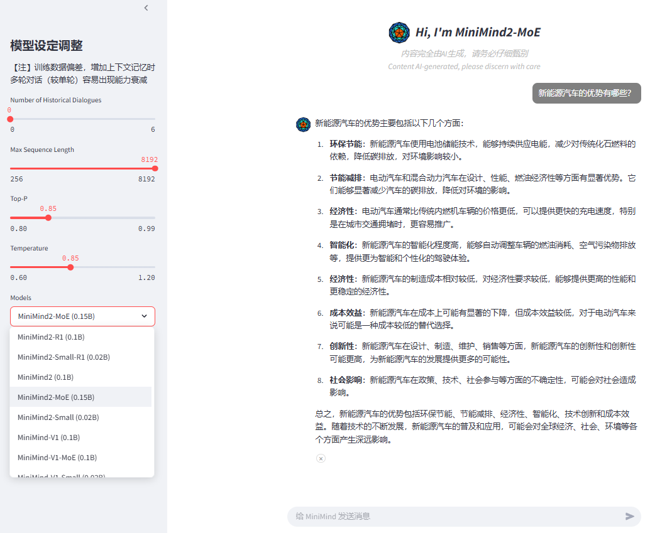Viewport: 672px width, 533px height.
Task: Click the 'Temperature' label
Action: (x=29, y=249)
